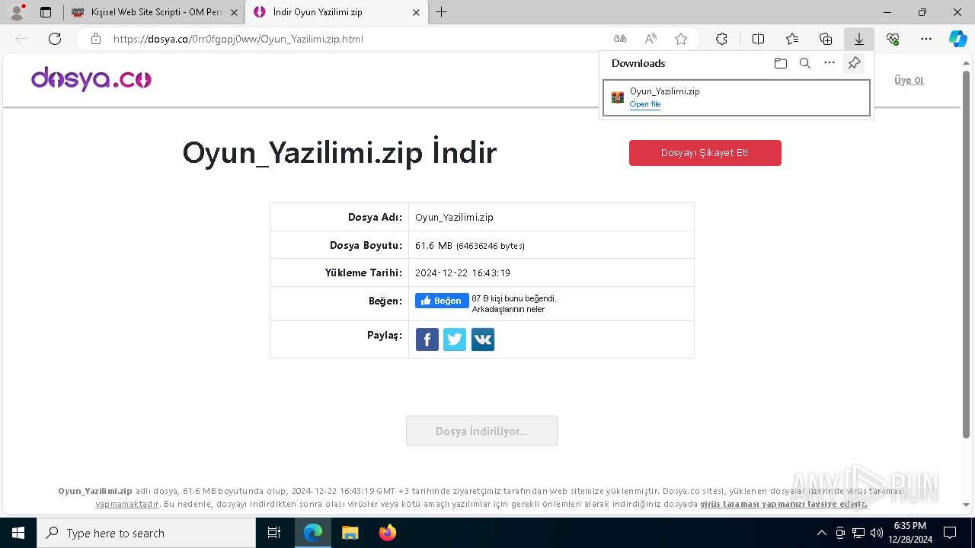This screenshot has height=548, width=975.
Task: Refresh the current page
Action: click(x=55, y=39)
